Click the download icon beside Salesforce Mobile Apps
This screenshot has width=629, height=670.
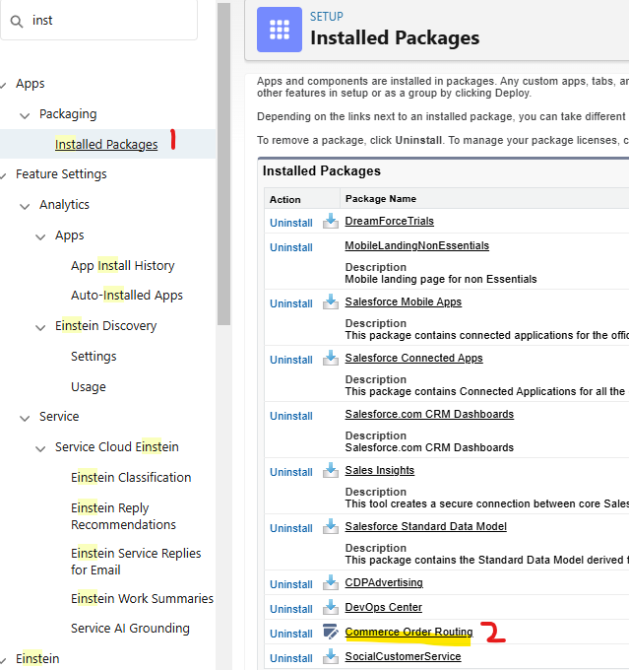coord(330,301)
